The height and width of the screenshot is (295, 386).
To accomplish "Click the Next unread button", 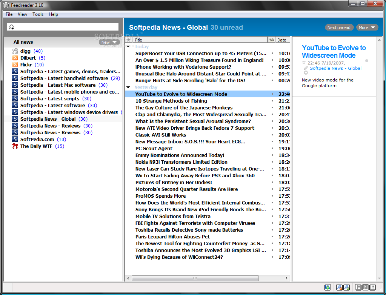I will coord(339,28).
